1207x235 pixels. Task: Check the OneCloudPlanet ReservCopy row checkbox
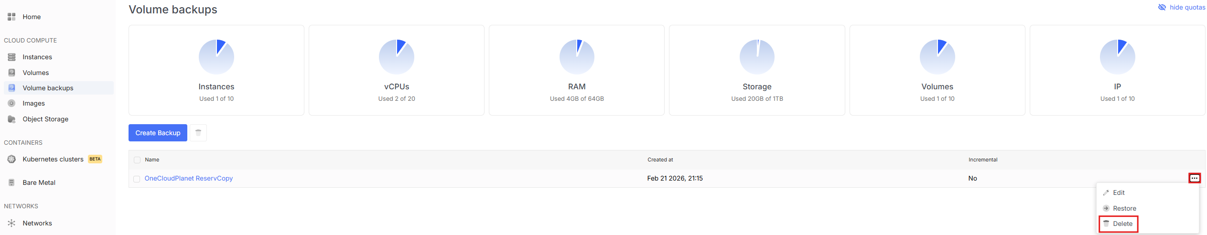click(x=137, y=179)
